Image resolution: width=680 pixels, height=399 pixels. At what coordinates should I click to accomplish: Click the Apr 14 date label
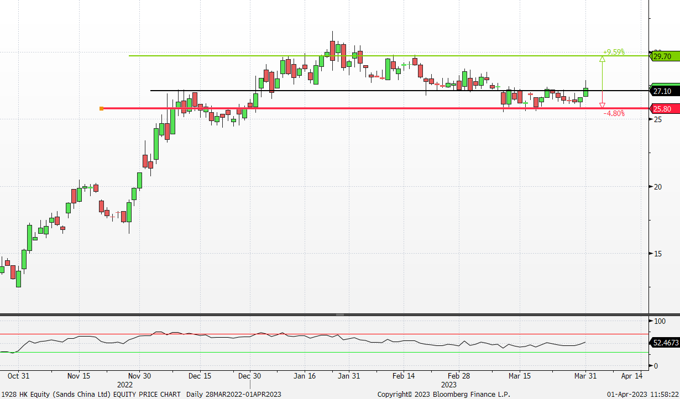(632, 376)
